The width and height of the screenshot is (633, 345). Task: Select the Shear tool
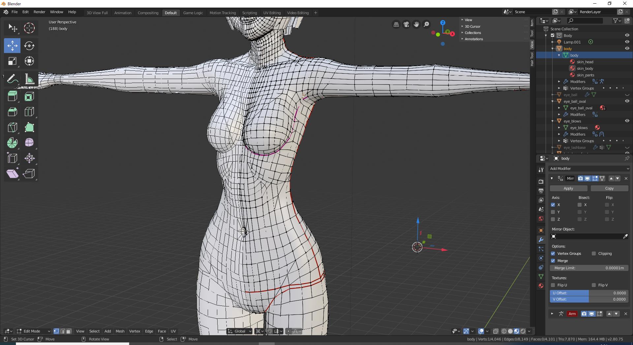coord(13,173)
